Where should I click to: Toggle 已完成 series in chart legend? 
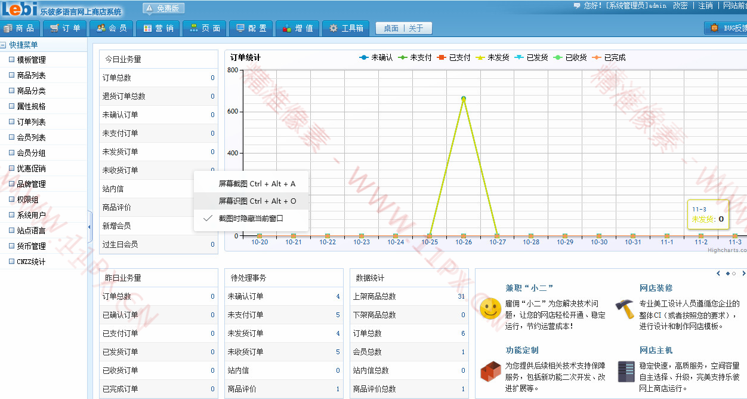click(608, 58)
